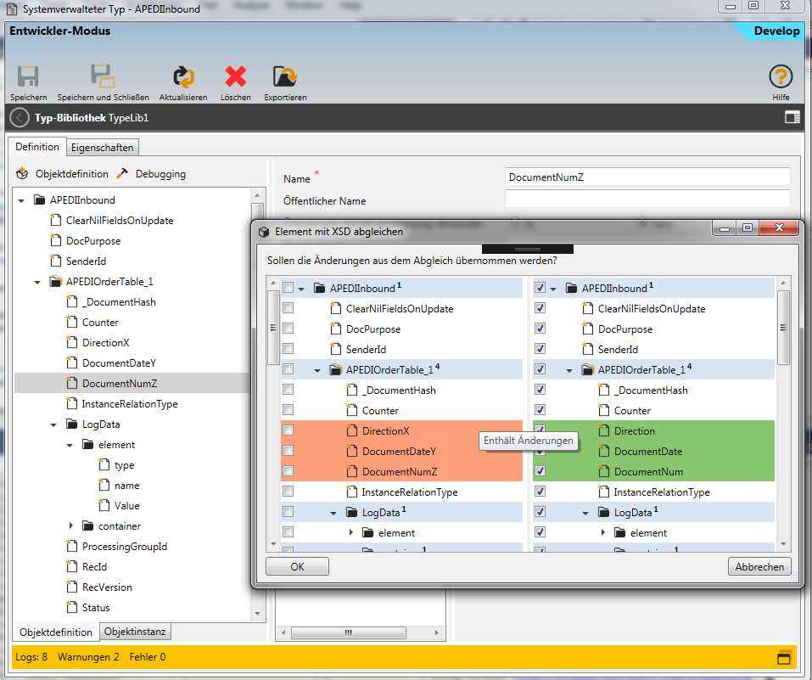The height and width of the screenshot is (680, 812).
Task: Select the Counter node icon in main tree
Action: 72,322
